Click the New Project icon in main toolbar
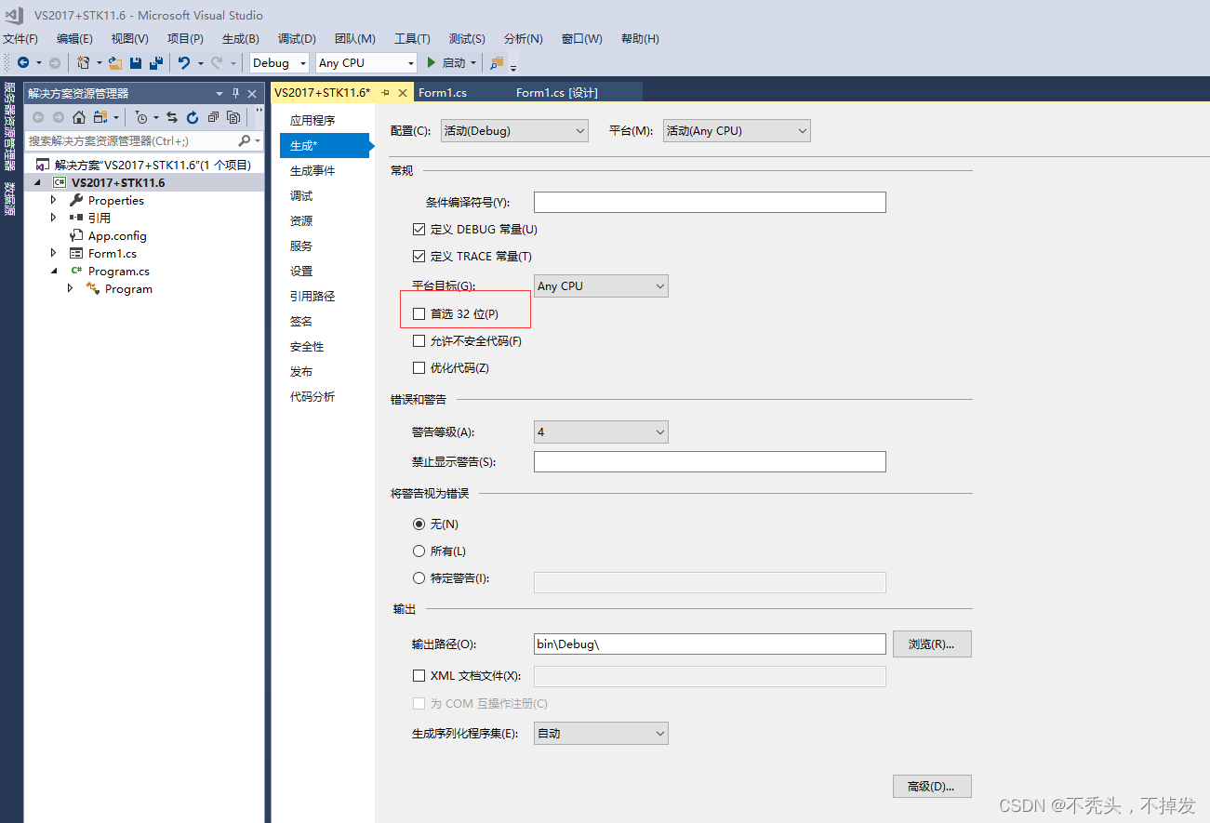This screenshot has height=823, width=1210. [x=84, y=63]
